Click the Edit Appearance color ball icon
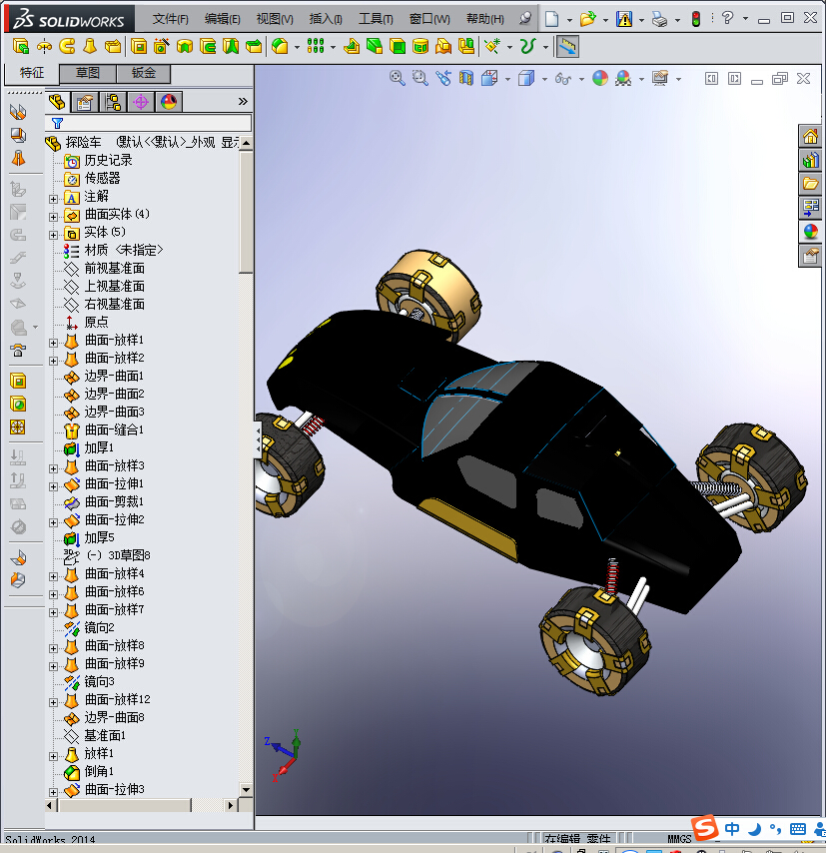The width and height of the screenshot is (826, 853). (600, 78)
